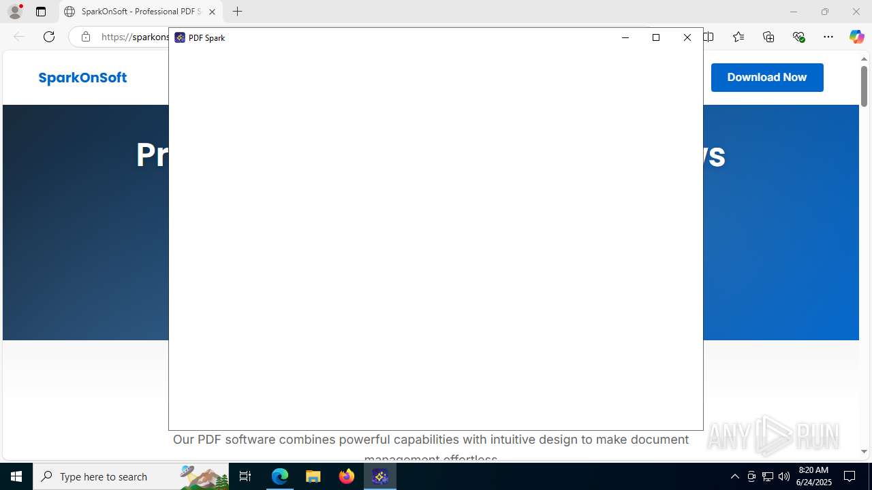The image size is (872, 490).
Task: Show hidden system tray icons
Action: pyautogui.click(x=734, y=476)
